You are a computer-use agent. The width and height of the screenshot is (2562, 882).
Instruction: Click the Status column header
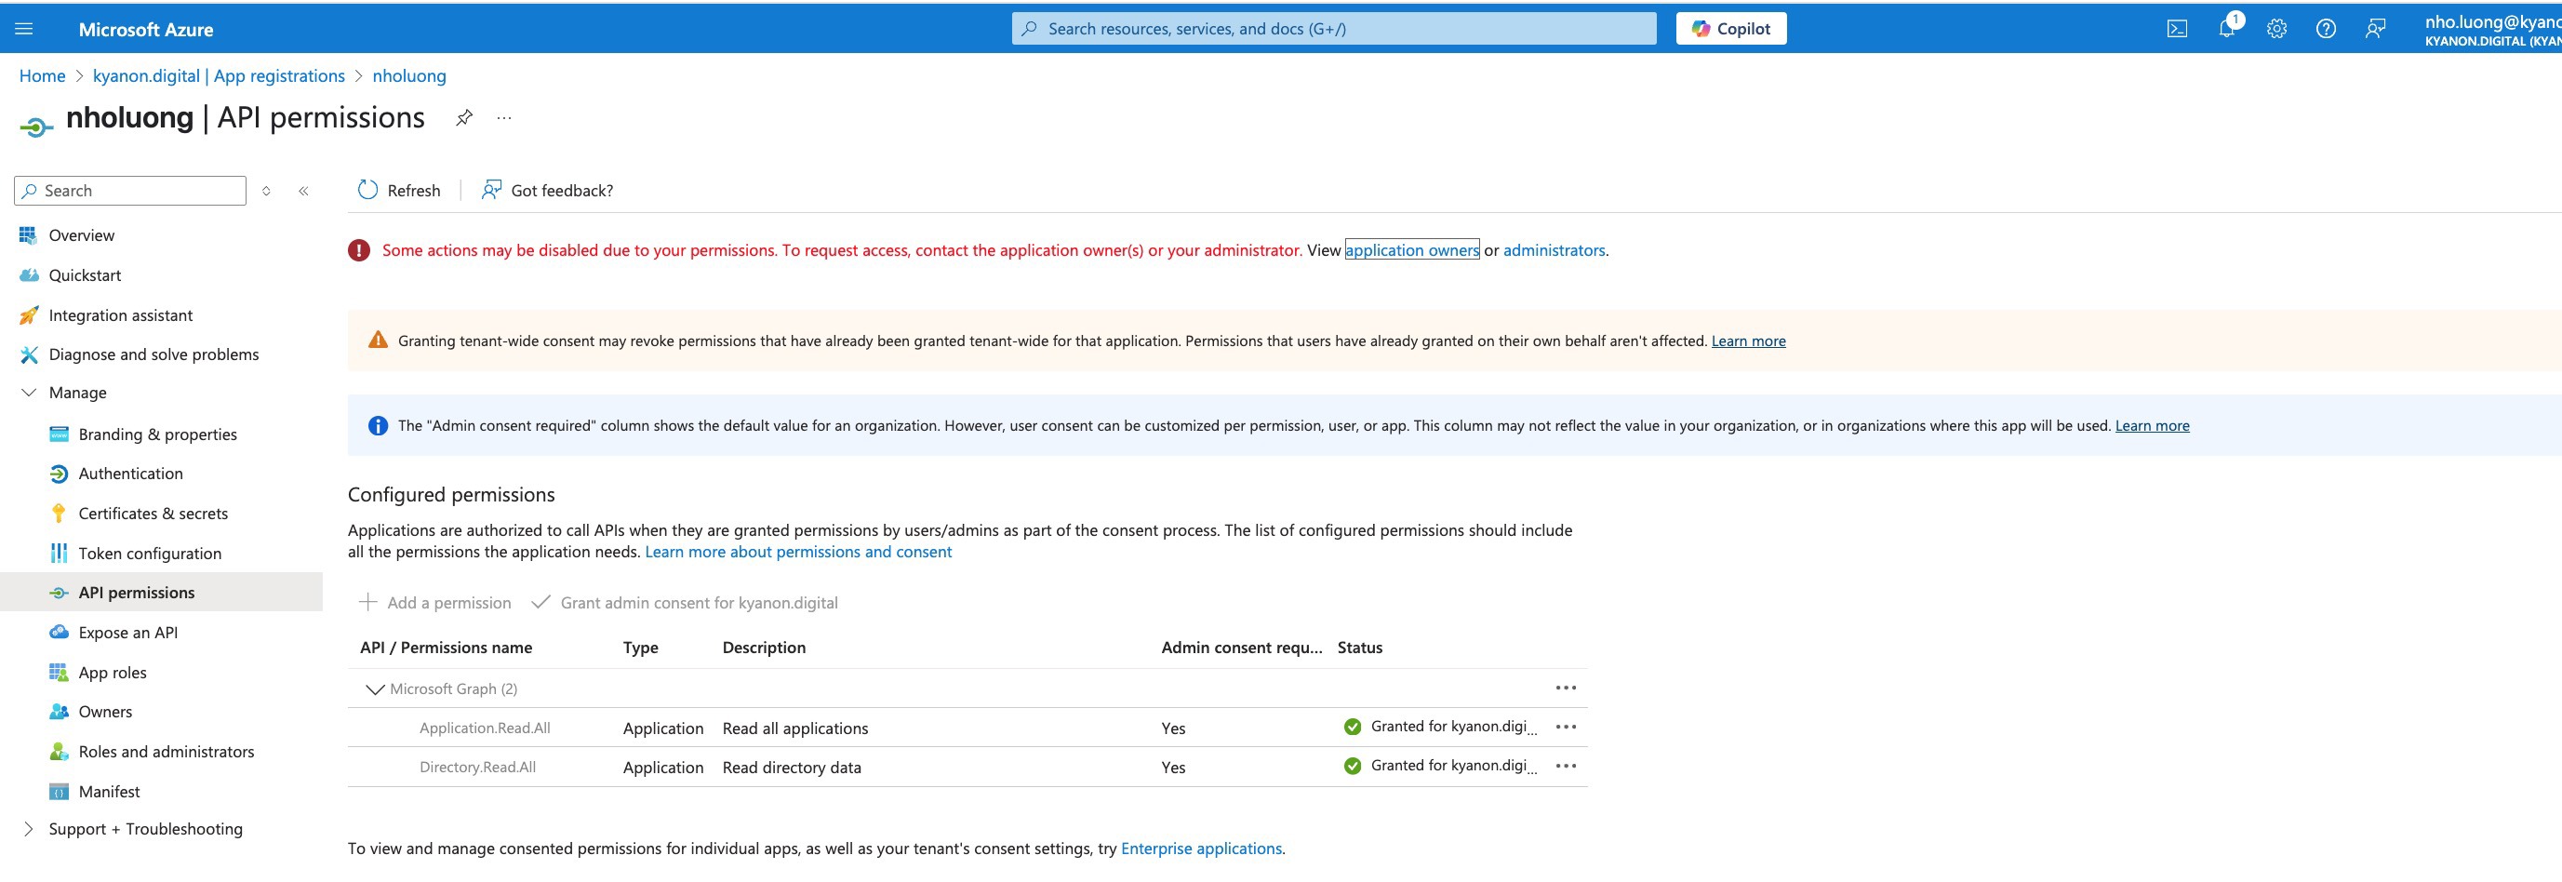click(1359, 648)
